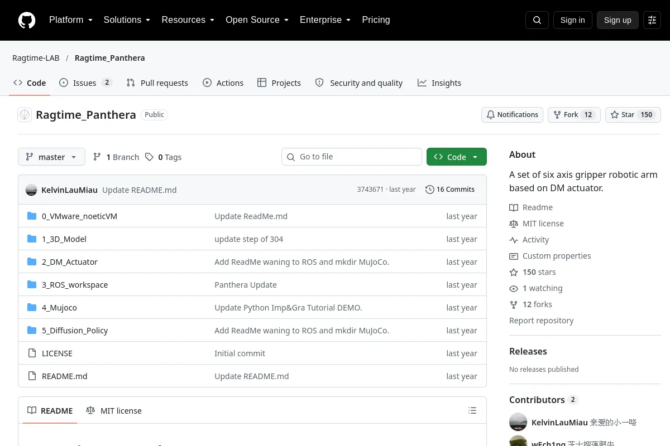670x446 pixels.
Task: Click the search magnifier icon in header
Action: pos(537,20)
